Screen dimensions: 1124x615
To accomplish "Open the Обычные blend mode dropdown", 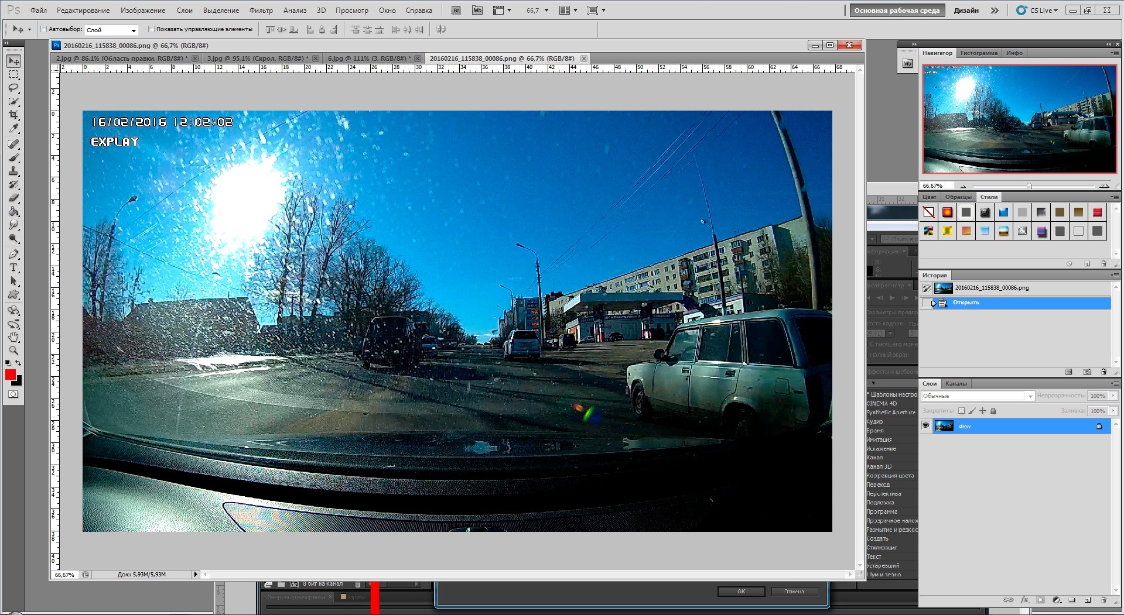I will pos(978,396).
